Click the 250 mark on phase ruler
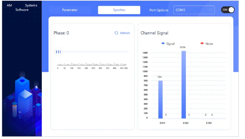This screenshot has height=139, width=245. pos(93,68)
